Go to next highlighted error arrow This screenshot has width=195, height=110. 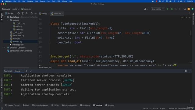point(190,18)
